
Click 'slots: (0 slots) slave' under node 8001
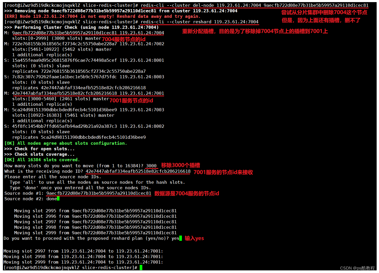[x=41, y=66]
